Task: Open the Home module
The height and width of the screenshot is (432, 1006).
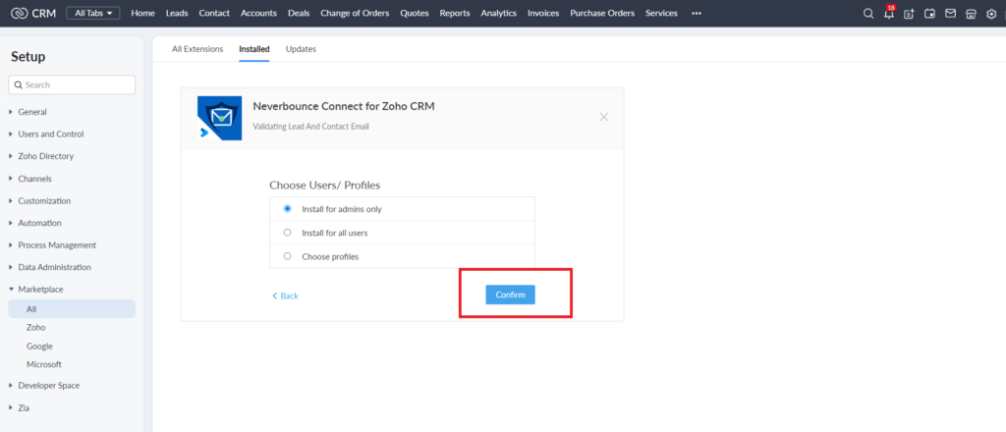Action: coord(142,13)
